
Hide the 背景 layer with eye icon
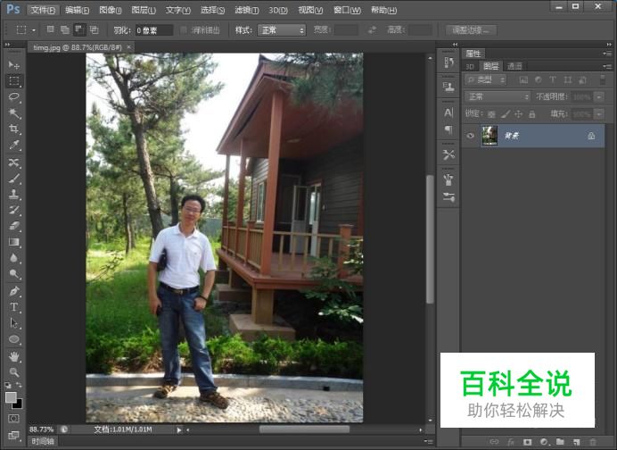pyautogui.click(x=471, y=136)
